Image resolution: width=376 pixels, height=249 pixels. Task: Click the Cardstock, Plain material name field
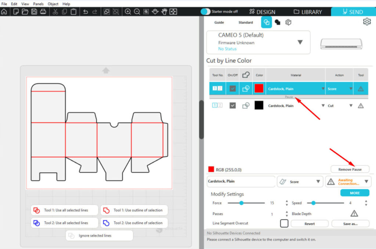(x=241, y=182)
